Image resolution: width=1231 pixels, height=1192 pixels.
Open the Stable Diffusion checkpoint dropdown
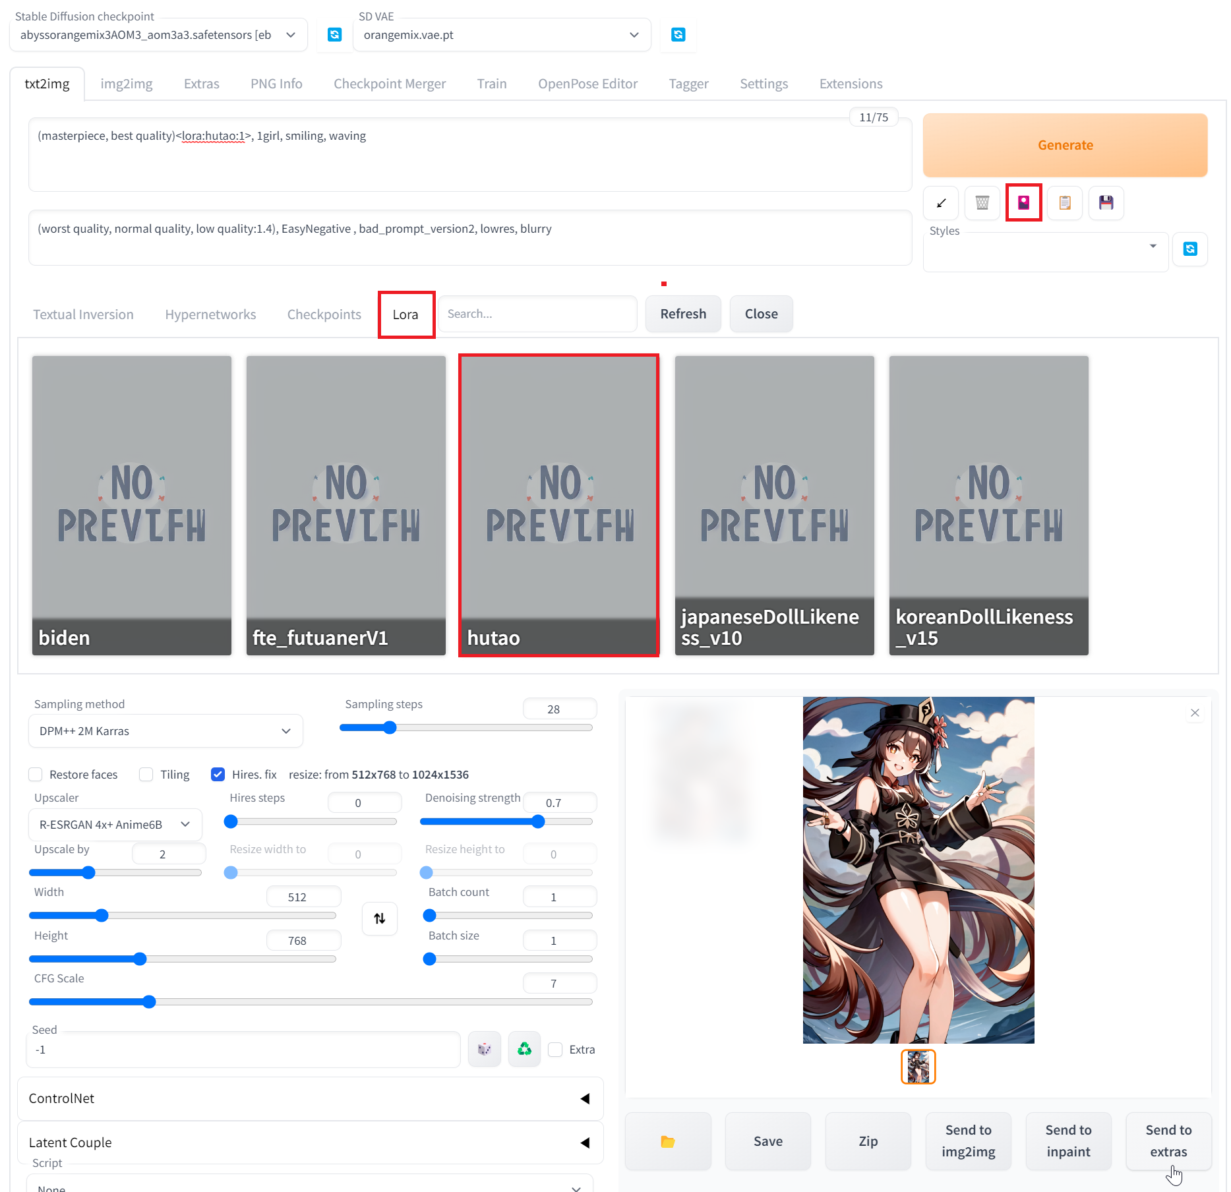[x=158, y=35]
